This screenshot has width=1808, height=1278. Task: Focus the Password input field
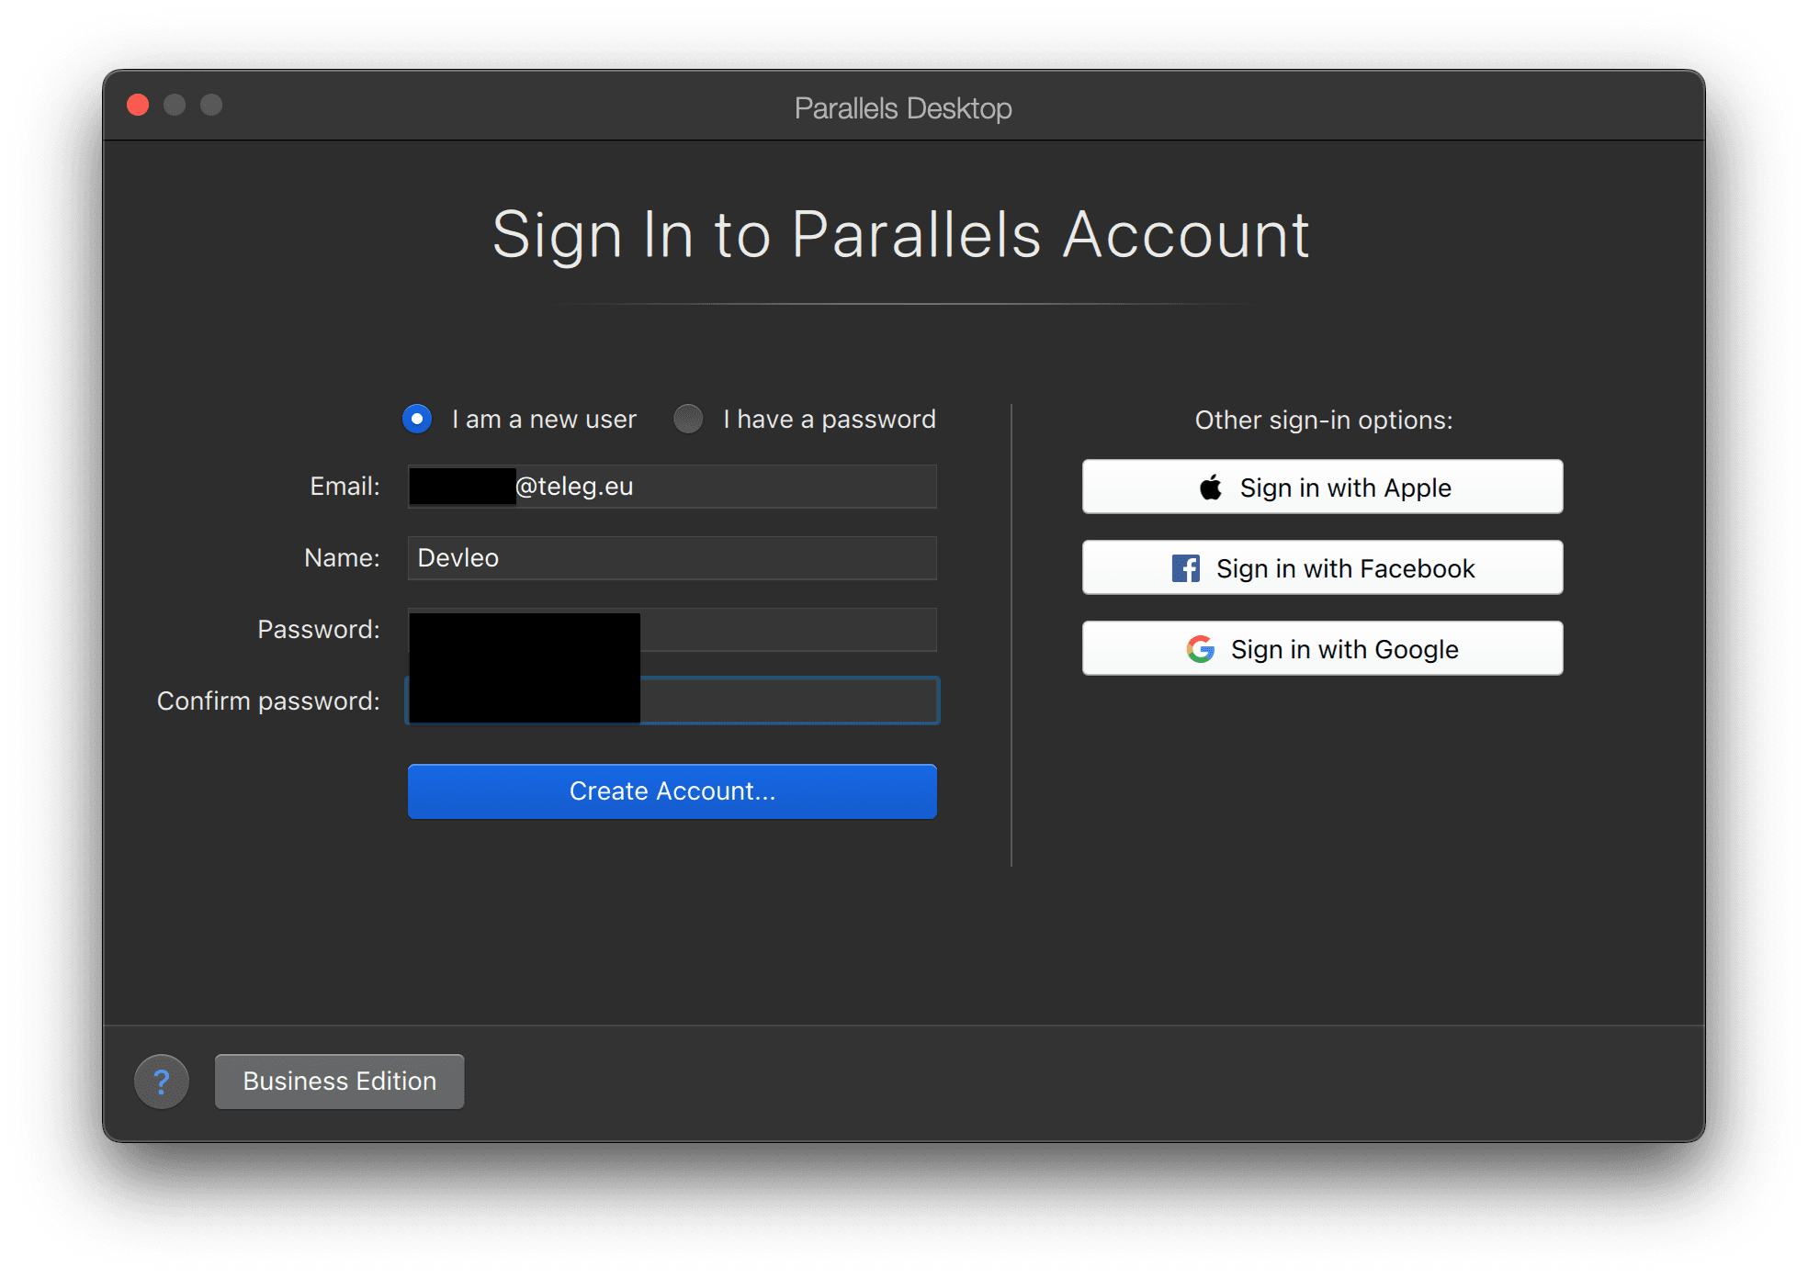pyautogui.click(x=672, y=630)
